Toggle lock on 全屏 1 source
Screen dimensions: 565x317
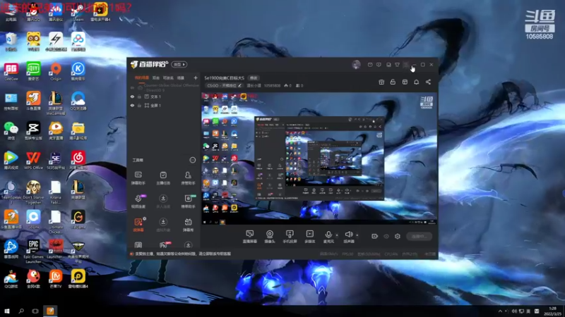(x=139, y=105)
